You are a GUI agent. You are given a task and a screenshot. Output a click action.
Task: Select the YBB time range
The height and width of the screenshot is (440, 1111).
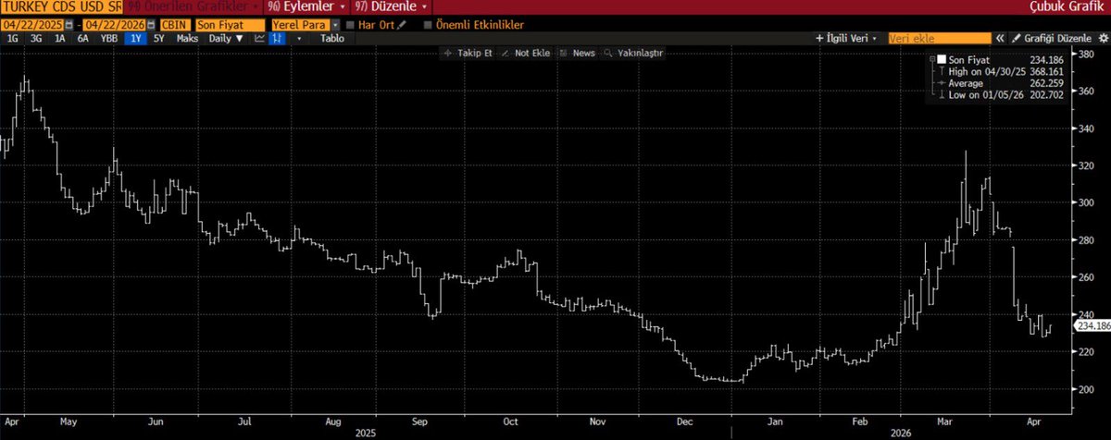pos(109,39)
